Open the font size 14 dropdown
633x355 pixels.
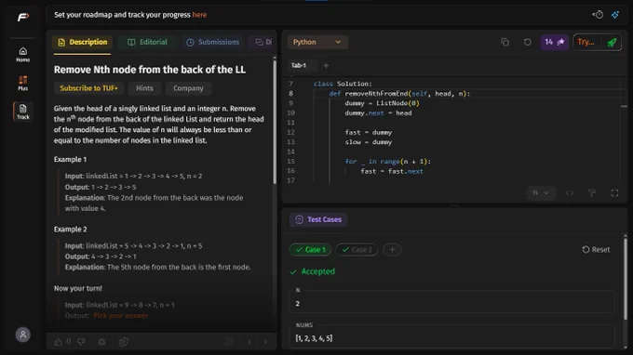[541, 193]
